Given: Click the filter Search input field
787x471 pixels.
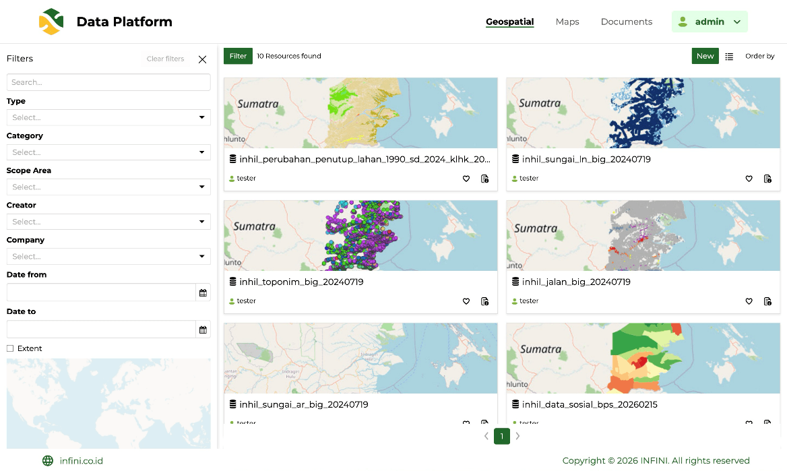Looking at the screenshot, I should pos(108,82).
